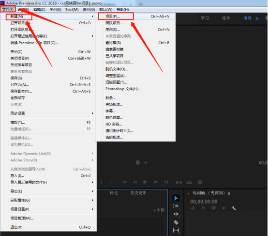
Task: Choose 序列(S)... new sequence
Action: click(x=135, y=30)
